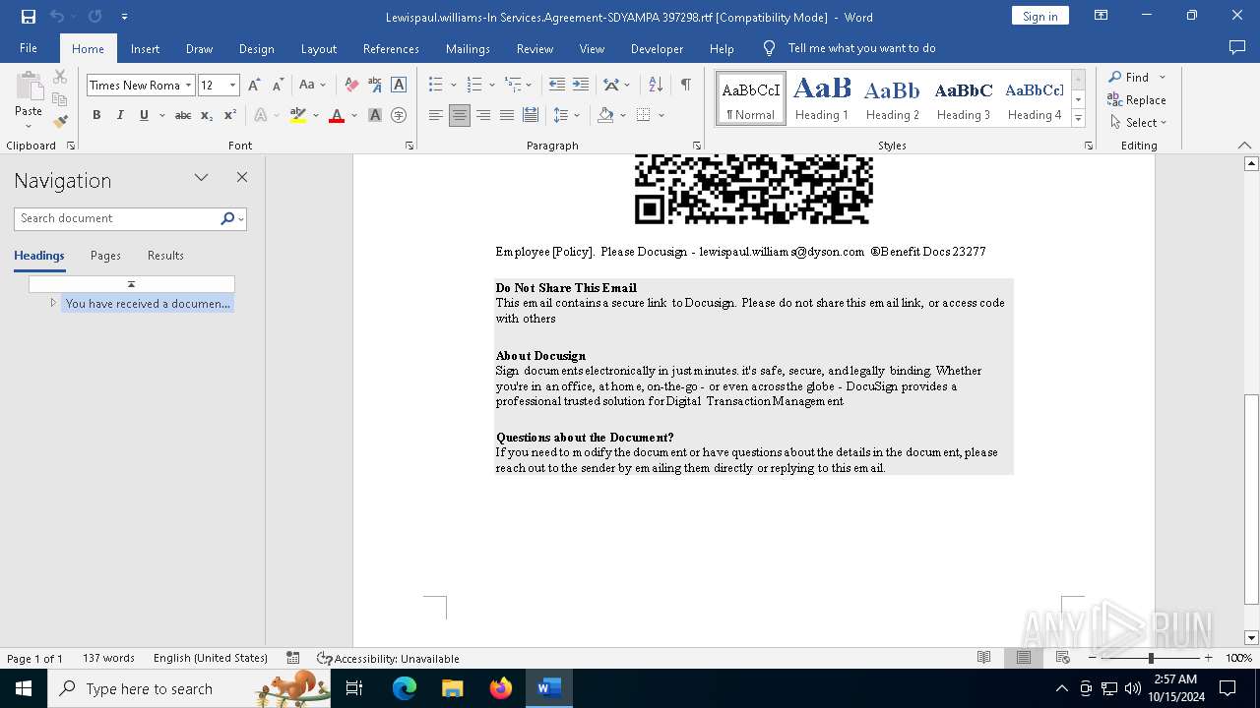Switch to Web Layout view icon
The image size is (1260, 708).
[x=1062, y=658]
